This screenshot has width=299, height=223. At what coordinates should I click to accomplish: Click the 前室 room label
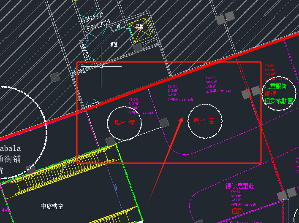pyautogui.click(x=114, y=44)
